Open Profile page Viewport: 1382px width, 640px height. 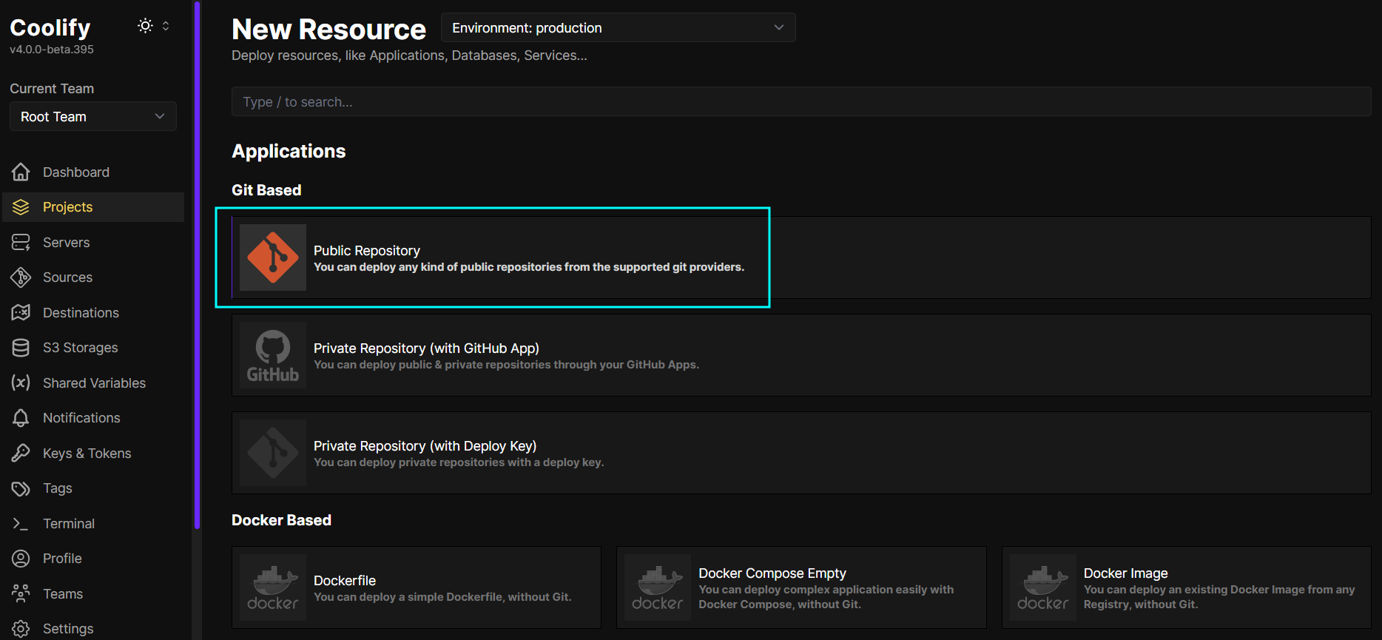click(93, 559)
